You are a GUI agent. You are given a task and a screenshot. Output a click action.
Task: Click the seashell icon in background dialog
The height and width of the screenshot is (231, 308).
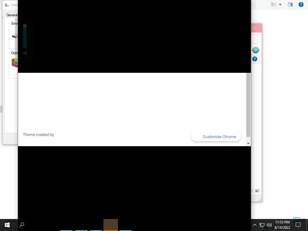point(256,50)
